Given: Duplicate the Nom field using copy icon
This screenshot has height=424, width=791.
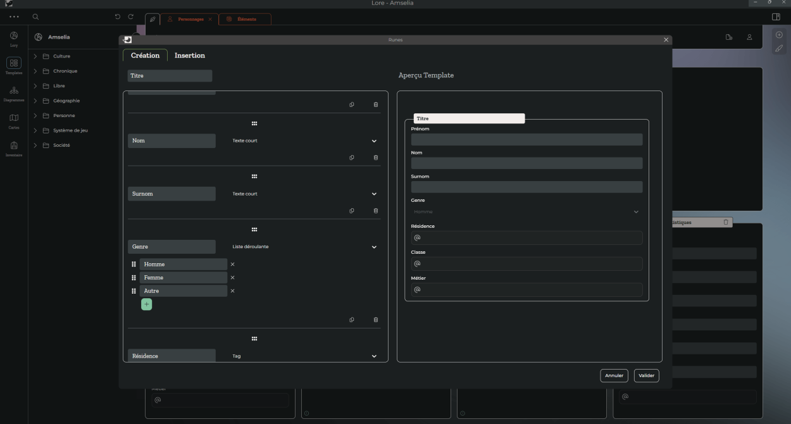Looking at the screenshot, I should click(x=352, y=158).
